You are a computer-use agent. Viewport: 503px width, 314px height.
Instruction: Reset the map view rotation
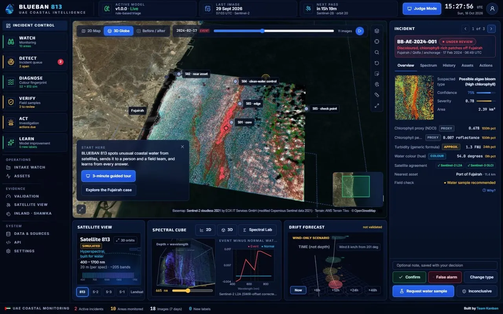(x=376, y=63)
